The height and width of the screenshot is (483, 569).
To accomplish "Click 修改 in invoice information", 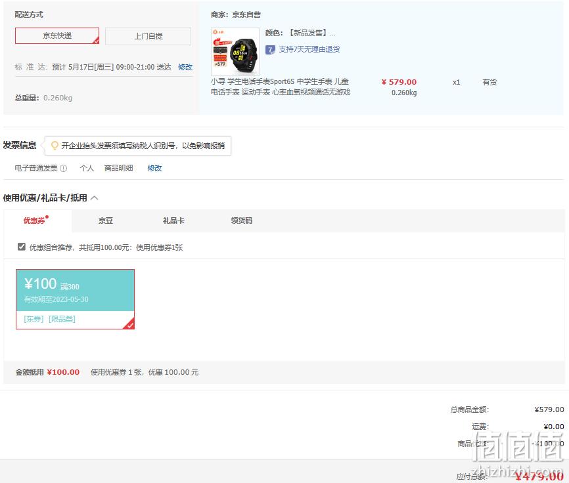I will [x=154, y=168].
